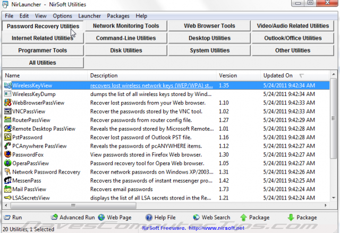The image size is (340, 233).
Task: Click the PasswordFox icon
Action: 7,154
